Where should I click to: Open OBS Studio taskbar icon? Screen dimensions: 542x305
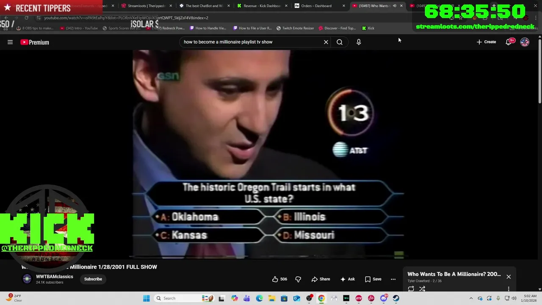pos(309,298)
